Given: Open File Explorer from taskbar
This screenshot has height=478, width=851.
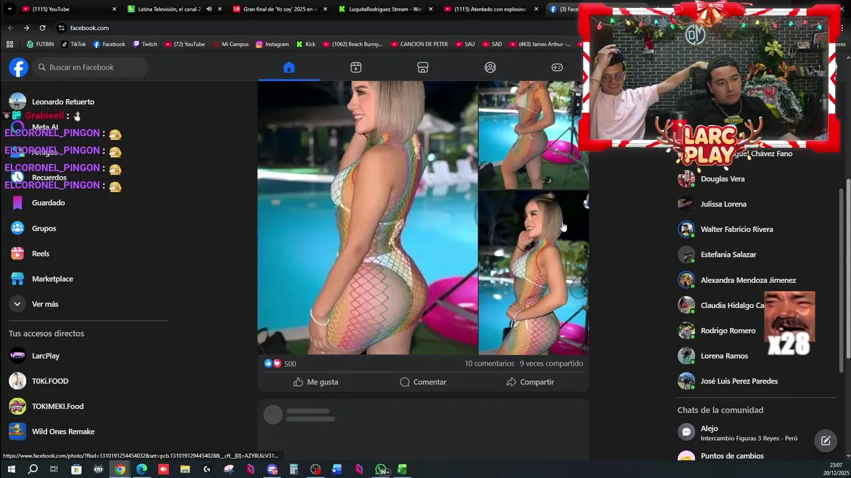Looking at the screenshot, I should coord(185,469).
